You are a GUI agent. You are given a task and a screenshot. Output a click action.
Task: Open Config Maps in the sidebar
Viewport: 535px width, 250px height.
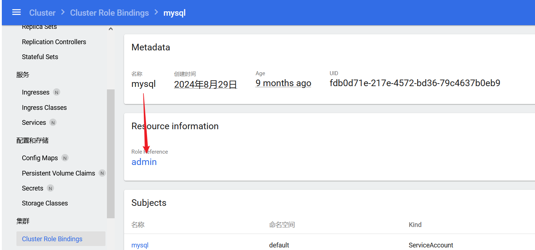tap(40, 158)
